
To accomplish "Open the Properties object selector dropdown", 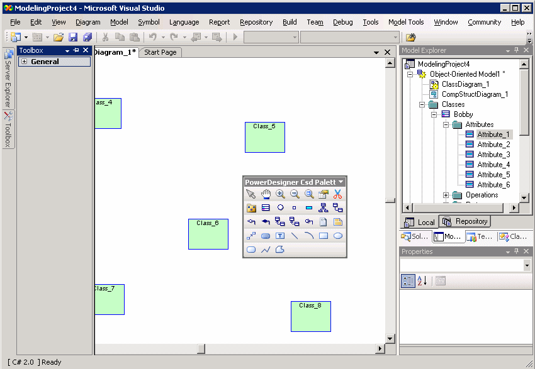I will pyautogui.click(x=527, y=265).
